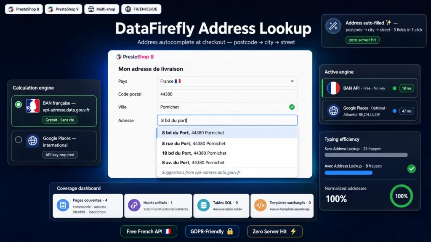Click the 100% circular progress ring
The image size is (431, 242).
(x=401, y=196)
